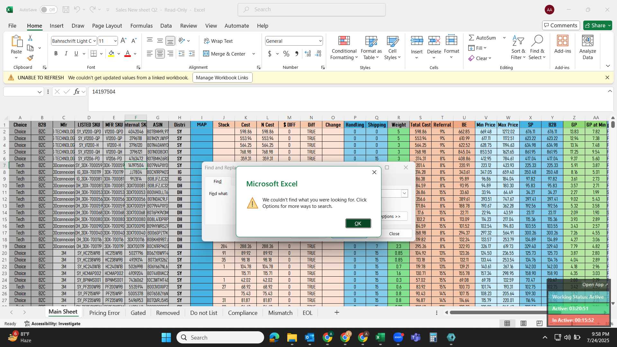Click the Comments button
Image resolution: width=617 pixels, height=347 pixels.
tap(561, 25)
